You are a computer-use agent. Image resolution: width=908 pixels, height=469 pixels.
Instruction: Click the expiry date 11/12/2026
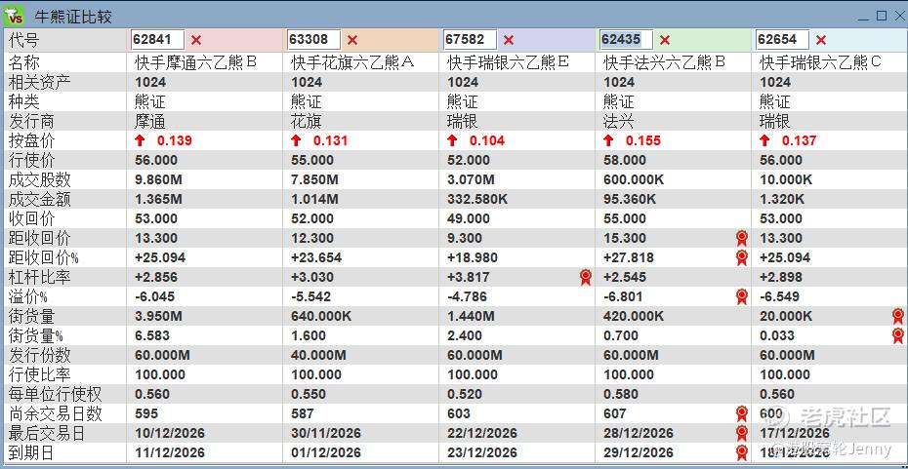170,452
